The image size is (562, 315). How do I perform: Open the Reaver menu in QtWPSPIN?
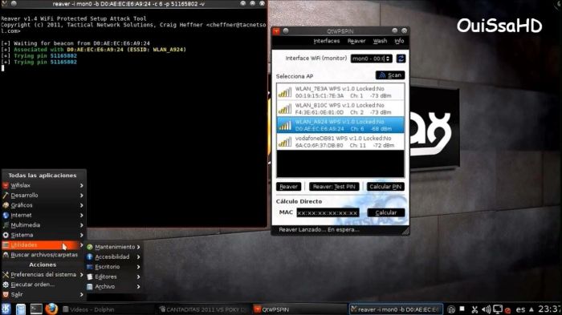(356, 41)
